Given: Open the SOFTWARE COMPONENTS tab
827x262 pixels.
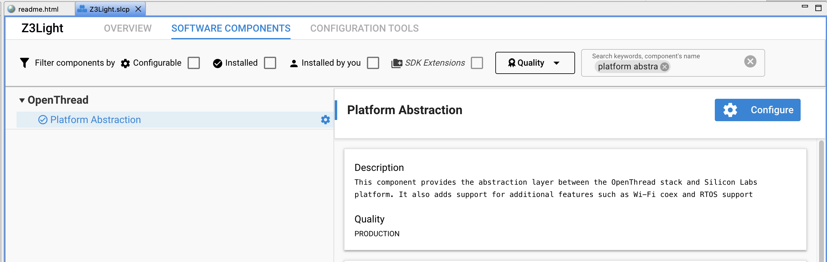Looking at the screenshot, I should tap(231, 28).
